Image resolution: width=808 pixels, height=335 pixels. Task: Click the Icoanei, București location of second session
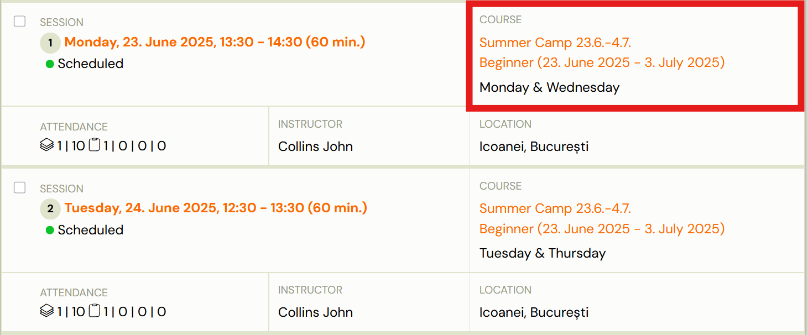click(534, 312)
